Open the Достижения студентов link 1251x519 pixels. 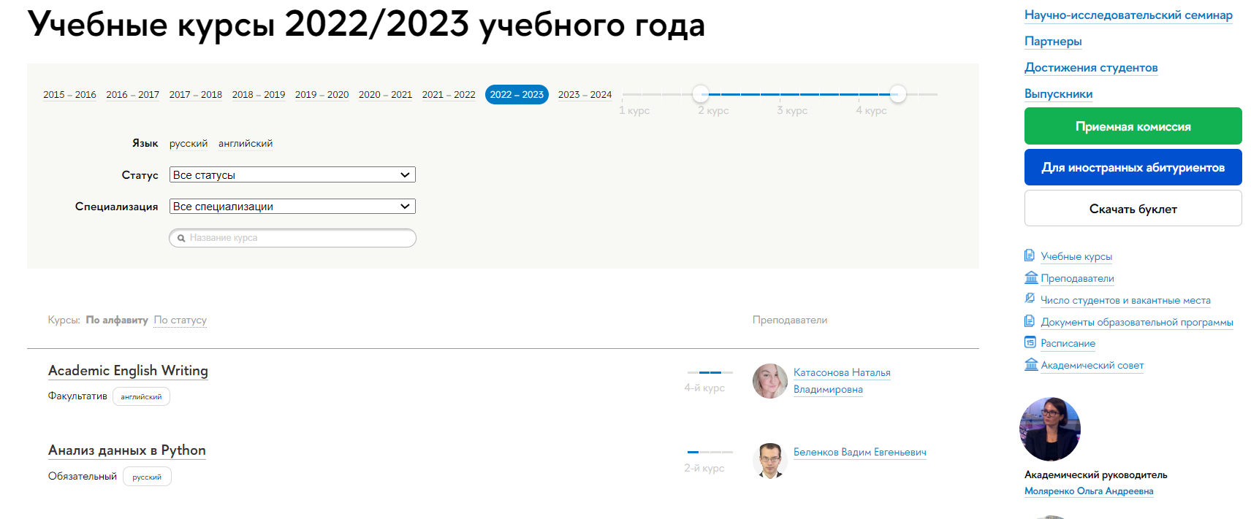click(1091, 68)
